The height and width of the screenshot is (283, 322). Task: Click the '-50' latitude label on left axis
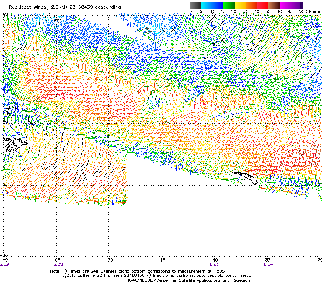(4, 122)
